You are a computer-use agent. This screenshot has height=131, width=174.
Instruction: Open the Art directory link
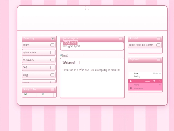pos(39,67)
